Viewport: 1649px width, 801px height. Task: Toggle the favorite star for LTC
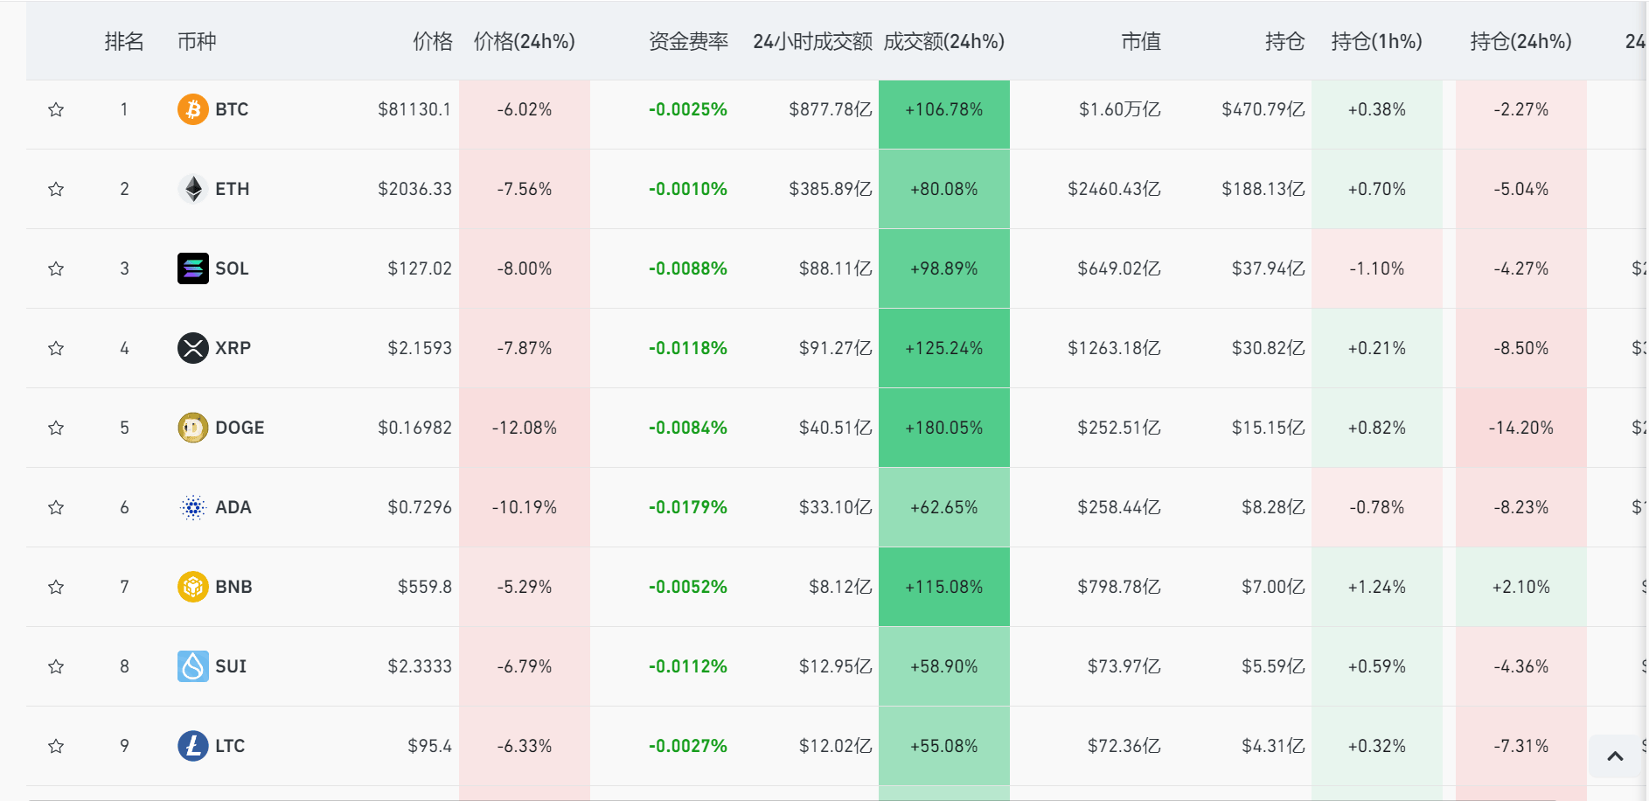coord(56,746)
